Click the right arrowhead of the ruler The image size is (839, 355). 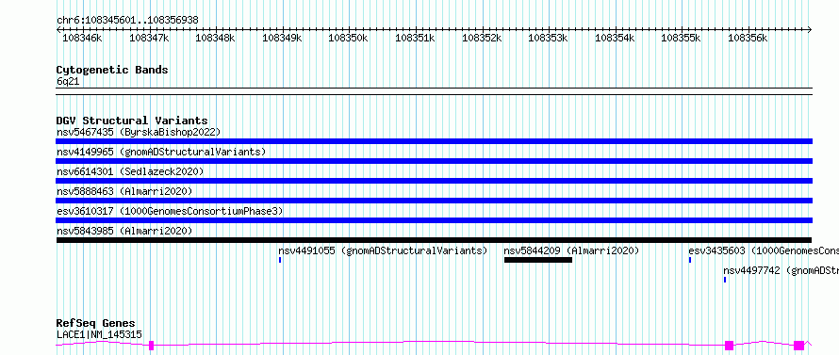coord(810,30)
